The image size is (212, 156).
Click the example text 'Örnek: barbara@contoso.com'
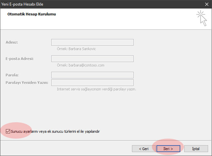click(x=81, y=65)
